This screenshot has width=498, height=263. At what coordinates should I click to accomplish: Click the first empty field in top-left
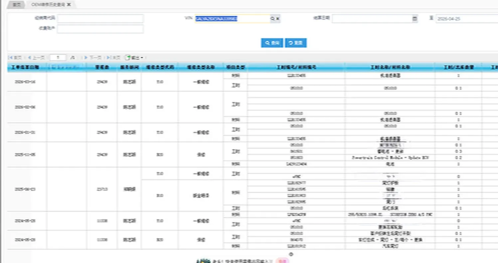100,18
